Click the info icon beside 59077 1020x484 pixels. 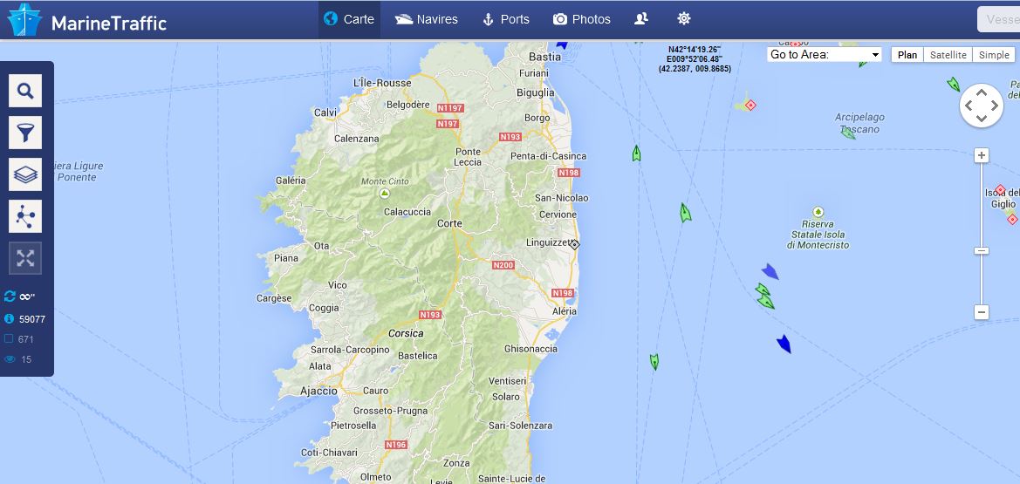coord(9,319)
